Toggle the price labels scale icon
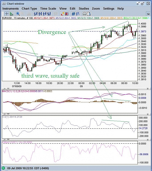The image size is (152, 171). click(78, 14)
